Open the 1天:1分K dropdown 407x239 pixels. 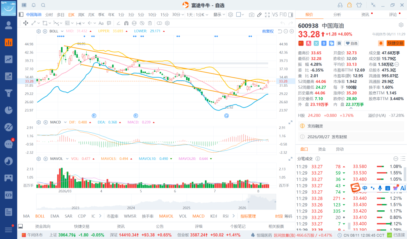point(197,15)
